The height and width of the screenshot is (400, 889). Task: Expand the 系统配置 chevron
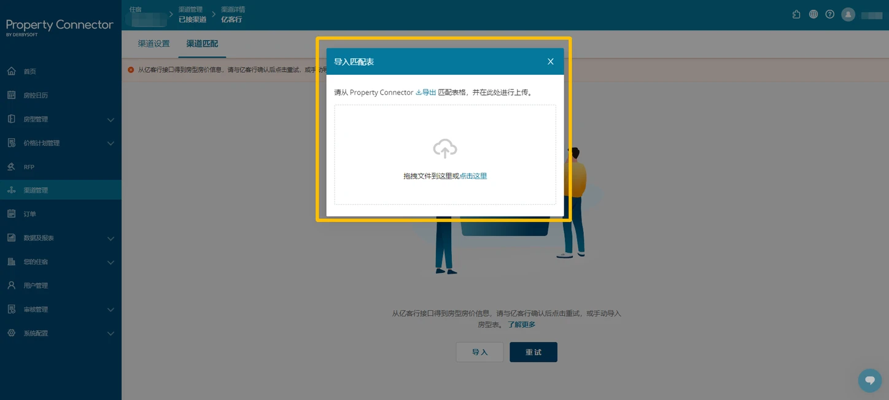click(111, 334)
